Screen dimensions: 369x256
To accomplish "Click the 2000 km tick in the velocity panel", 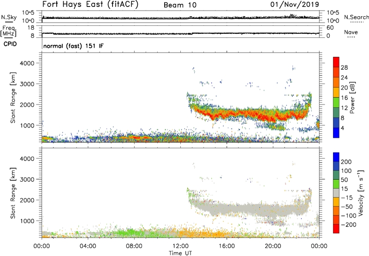I will 27,200.
